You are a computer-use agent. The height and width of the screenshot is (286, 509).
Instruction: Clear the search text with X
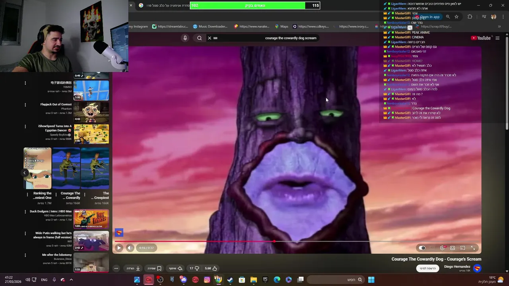point(210,38)
